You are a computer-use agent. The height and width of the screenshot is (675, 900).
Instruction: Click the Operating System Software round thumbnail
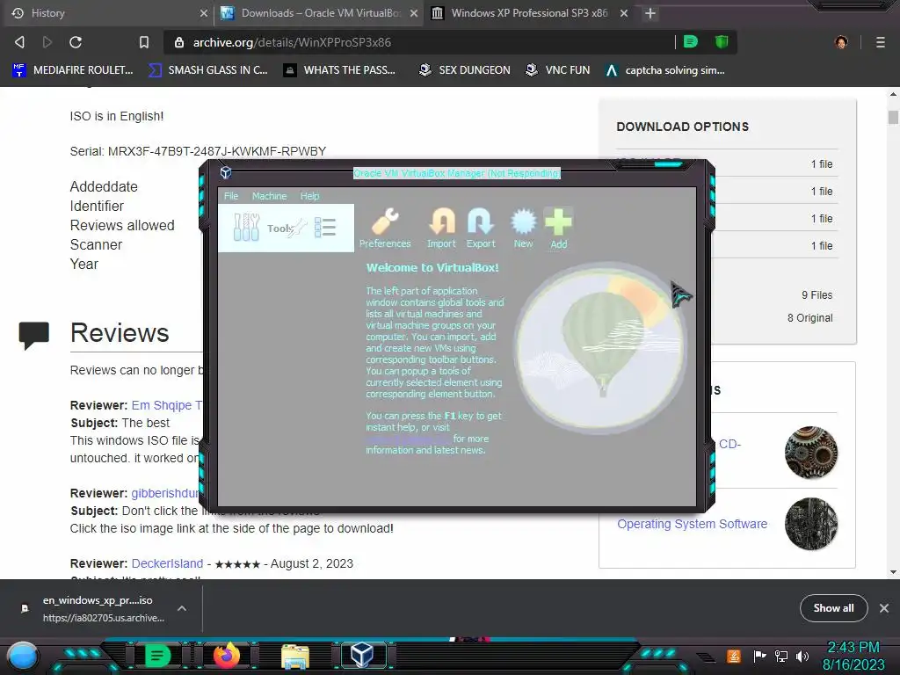pyautogui.click(x=811, y=524)
